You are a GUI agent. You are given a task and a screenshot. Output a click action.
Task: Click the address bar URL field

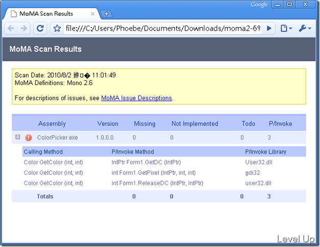(163, 29)
